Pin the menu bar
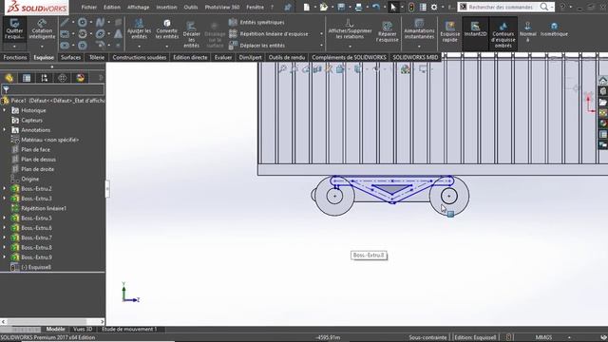 click(288, 7)
